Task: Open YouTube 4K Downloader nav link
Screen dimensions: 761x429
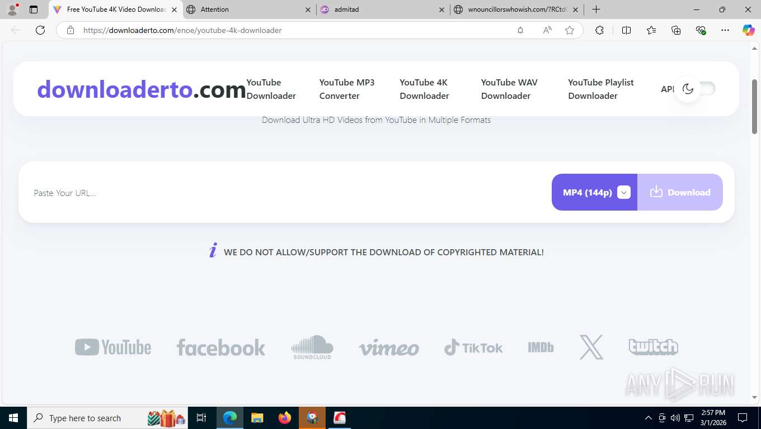Action: 424,89
